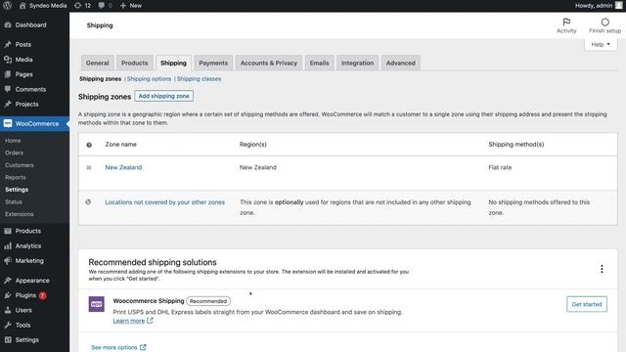Open the comments bubble in admin bar
This screenshot has height=352, width=626.
pyautogui.click(x=101, y=6)
